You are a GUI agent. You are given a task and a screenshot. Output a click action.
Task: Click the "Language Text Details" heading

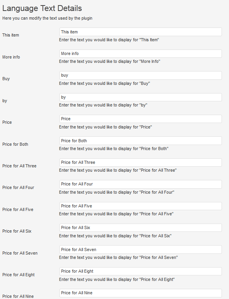(42, 8)
